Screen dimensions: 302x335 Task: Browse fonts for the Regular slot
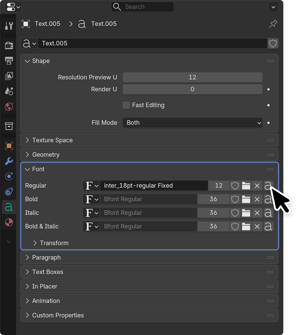coord(92,186)
